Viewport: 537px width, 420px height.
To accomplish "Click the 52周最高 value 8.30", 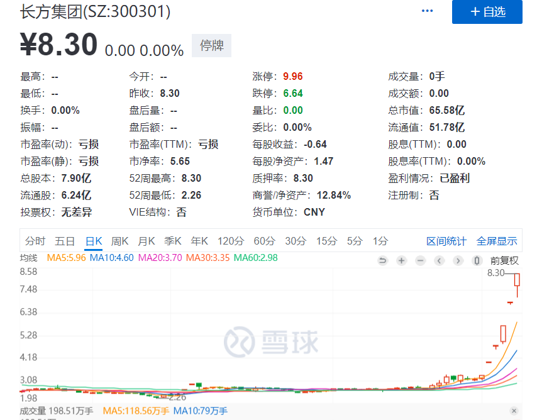I will click(x=191, y=178).
